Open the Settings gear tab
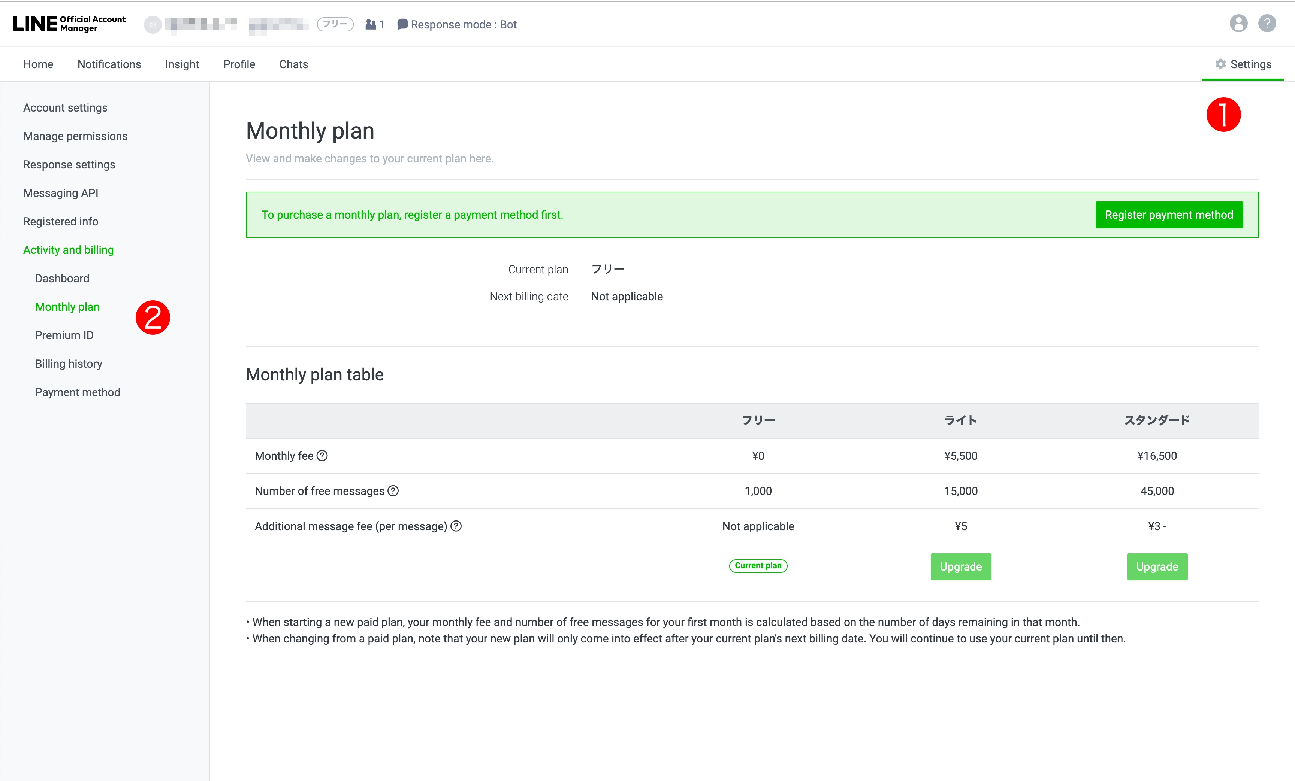 [1243, 64]
